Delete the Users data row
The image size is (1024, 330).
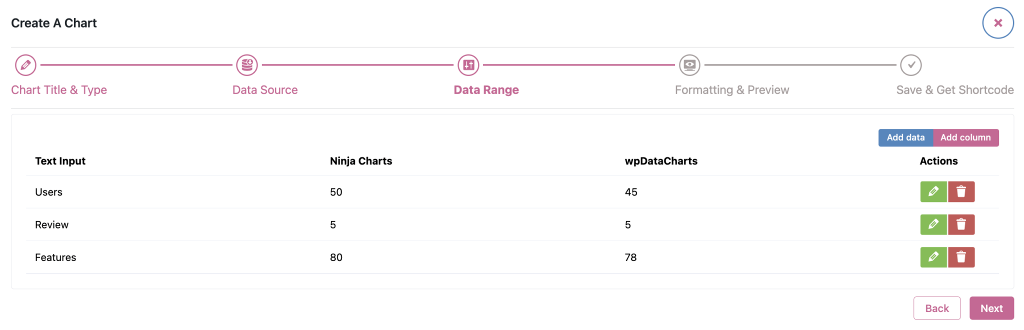click(x=961, y=191)
